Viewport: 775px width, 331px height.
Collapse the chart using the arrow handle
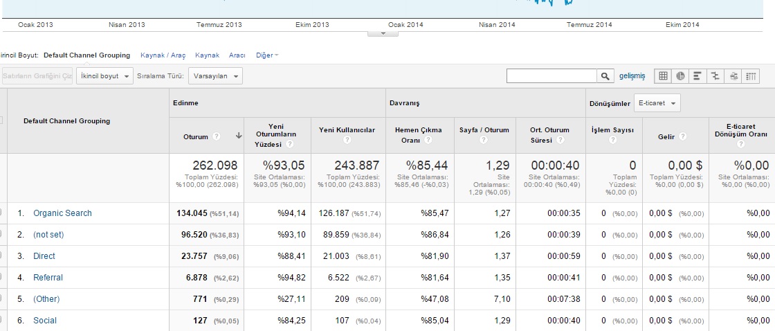pos(383,33)
